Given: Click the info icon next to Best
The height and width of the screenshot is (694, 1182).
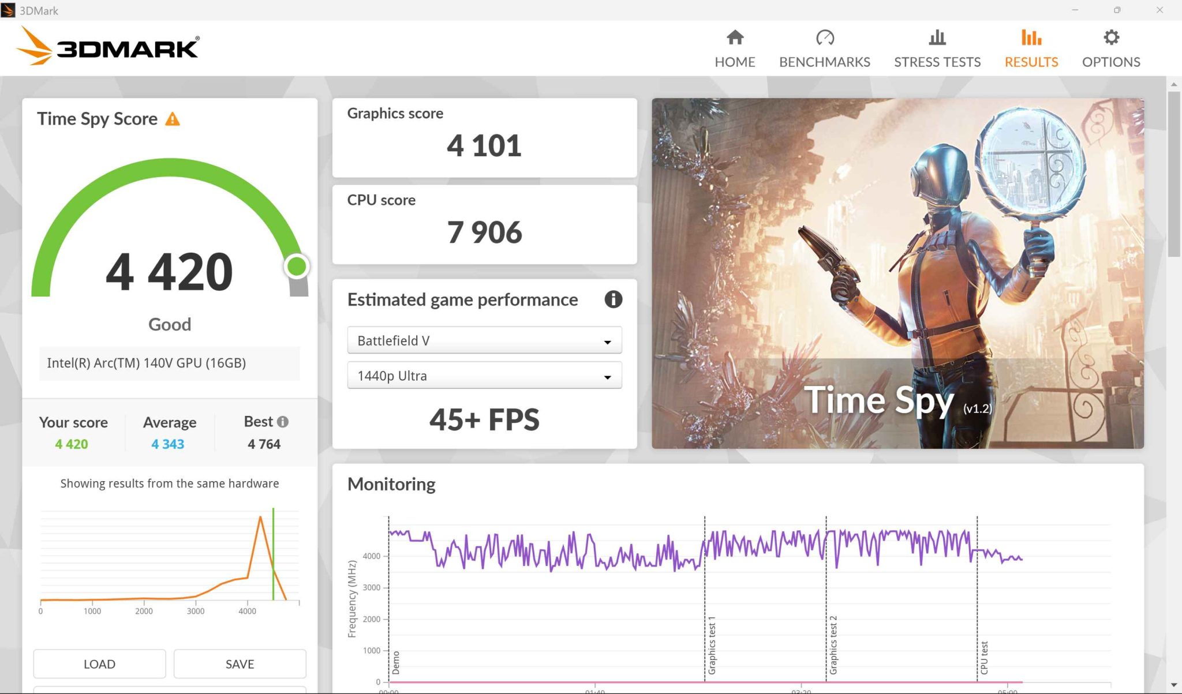Looking at the screenshot, I should pyautogui.click(x=283, y=422).
